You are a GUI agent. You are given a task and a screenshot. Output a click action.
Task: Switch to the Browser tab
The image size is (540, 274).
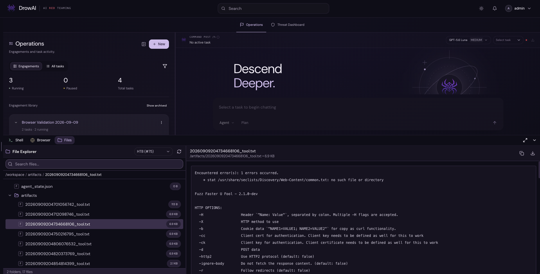pyautogui.click(x=40, y=140)
